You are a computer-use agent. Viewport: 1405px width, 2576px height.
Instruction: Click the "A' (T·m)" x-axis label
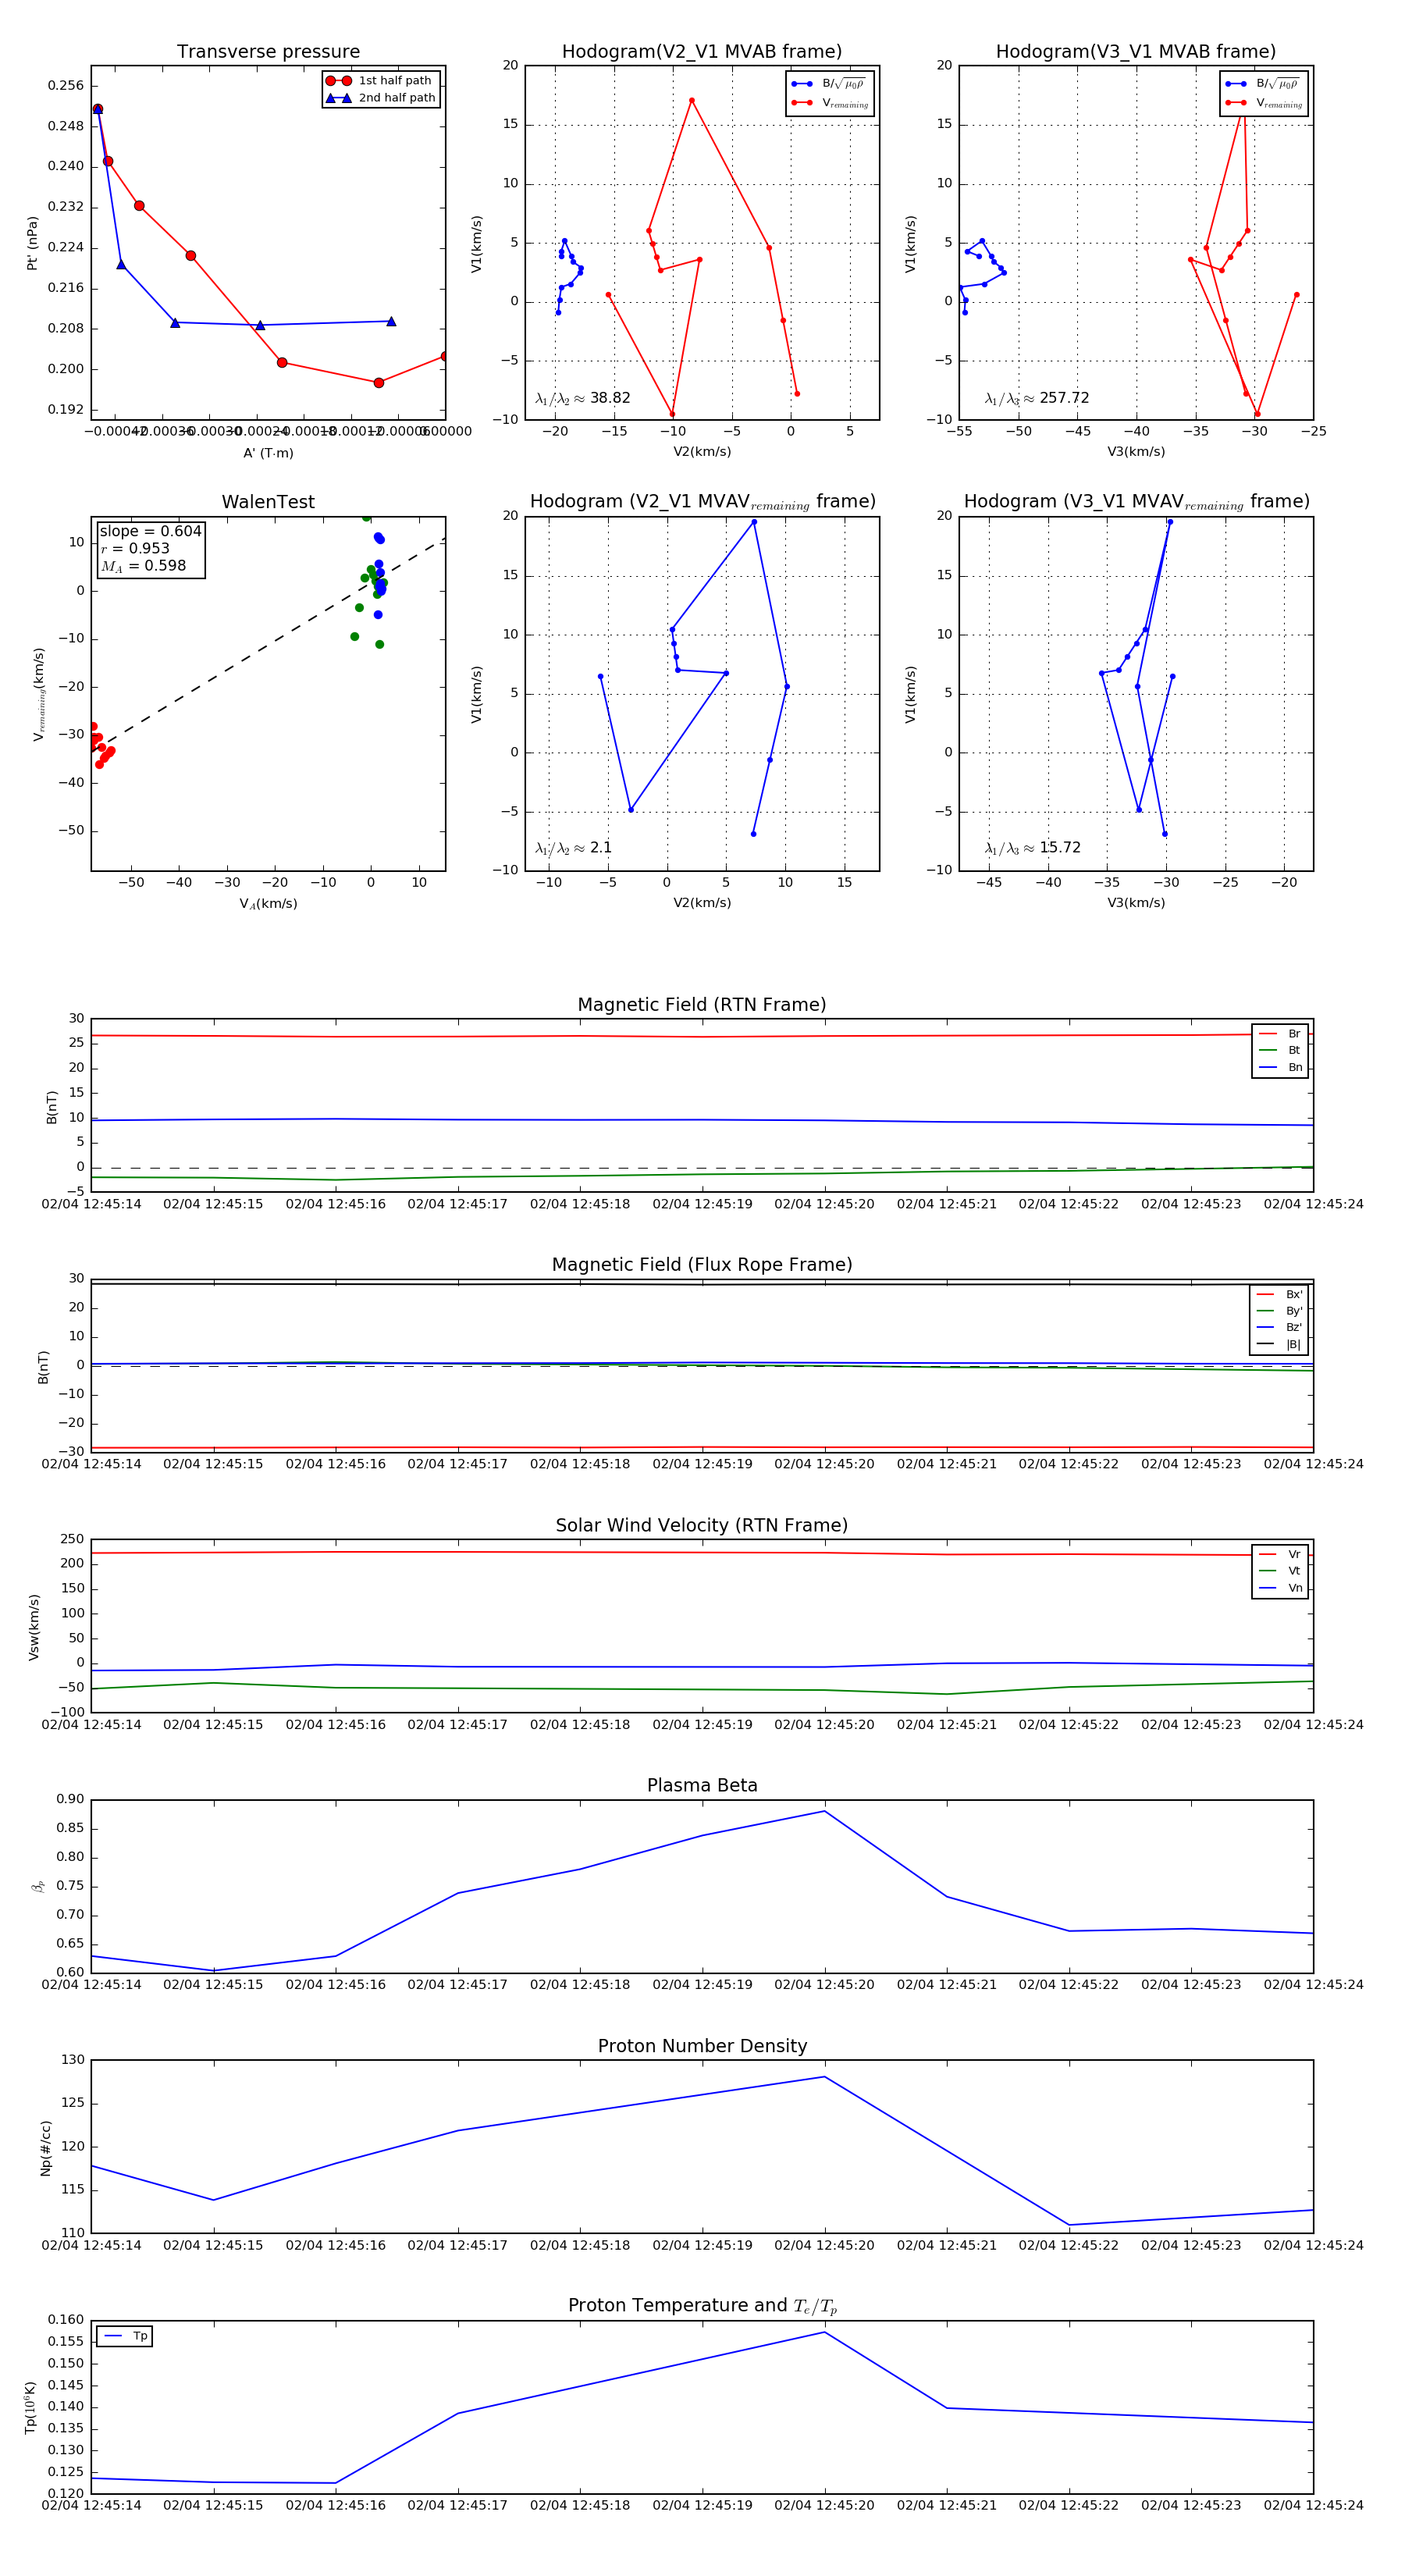pos(268,453)
